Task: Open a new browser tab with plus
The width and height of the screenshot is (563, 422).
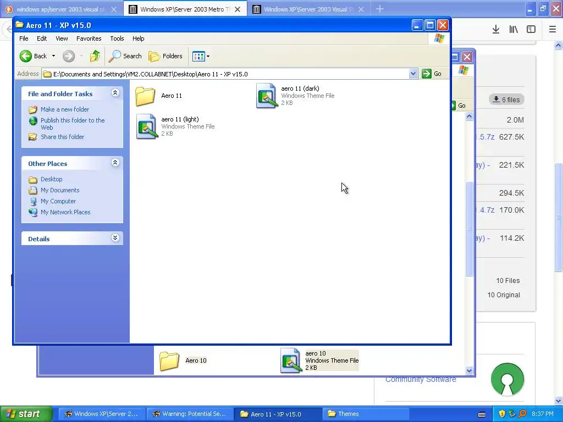Action: pyautogui.click(x=379, y=9)
